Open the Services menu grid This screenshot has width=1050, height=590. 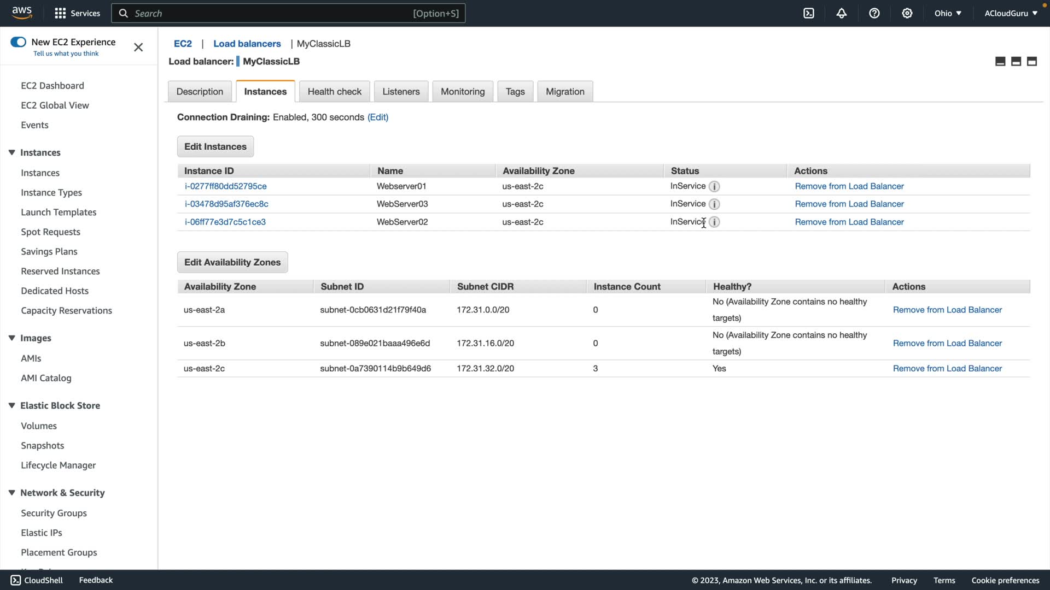click(60, 13)
